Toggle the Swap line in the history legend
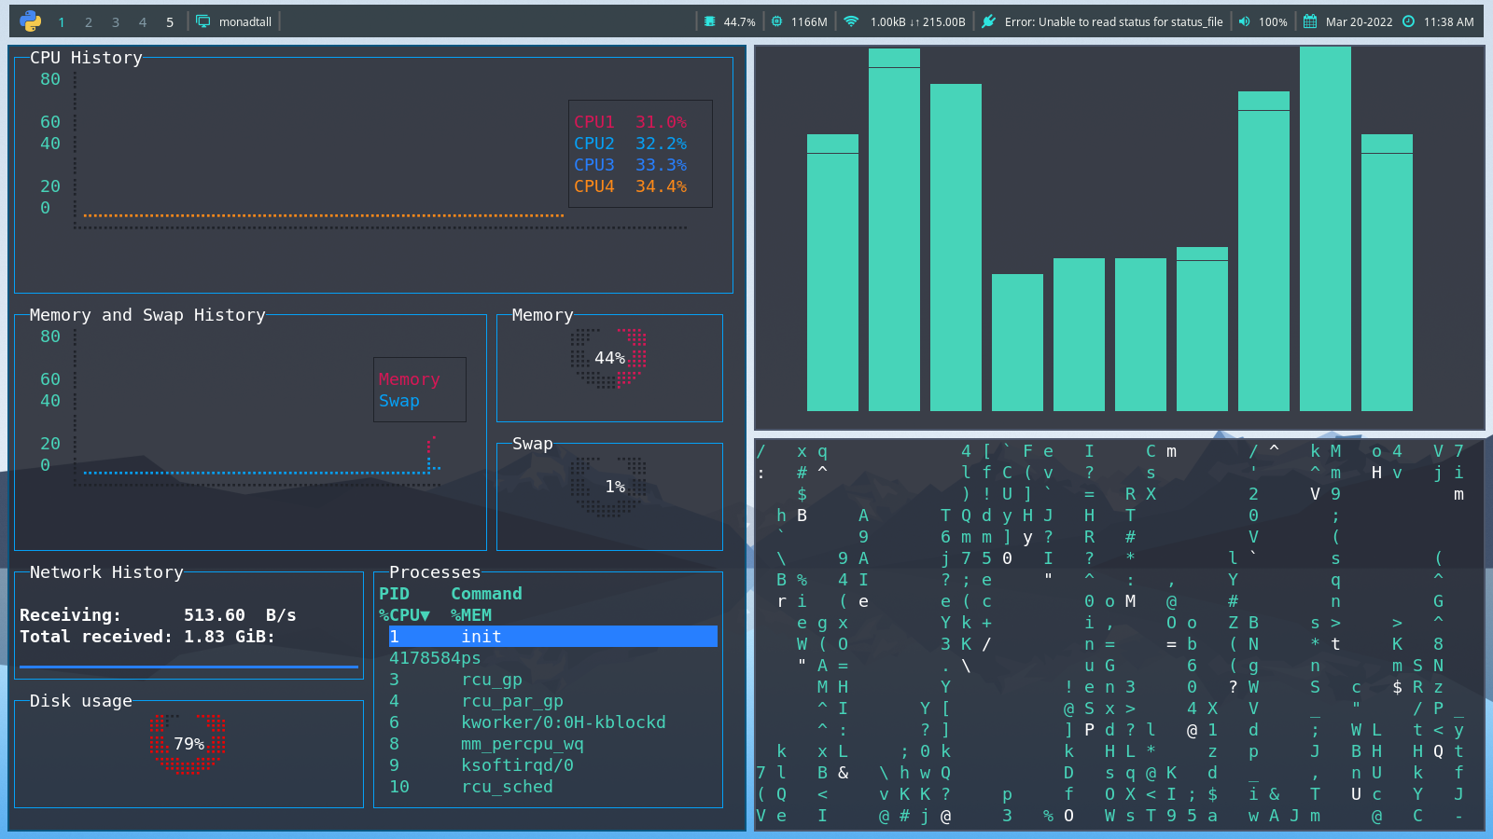Screen dimensions: 1493x839 click(399, 401)
